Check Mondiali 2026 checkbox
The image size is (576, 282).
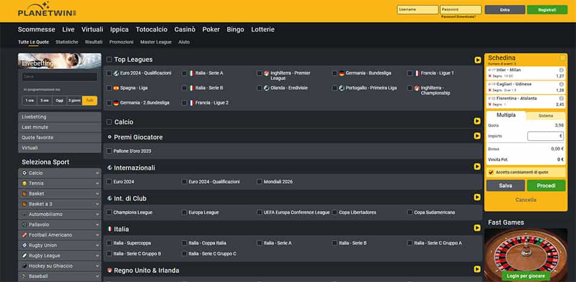[260, 181]
